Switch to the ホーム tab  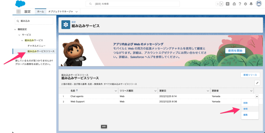point(40,12)
